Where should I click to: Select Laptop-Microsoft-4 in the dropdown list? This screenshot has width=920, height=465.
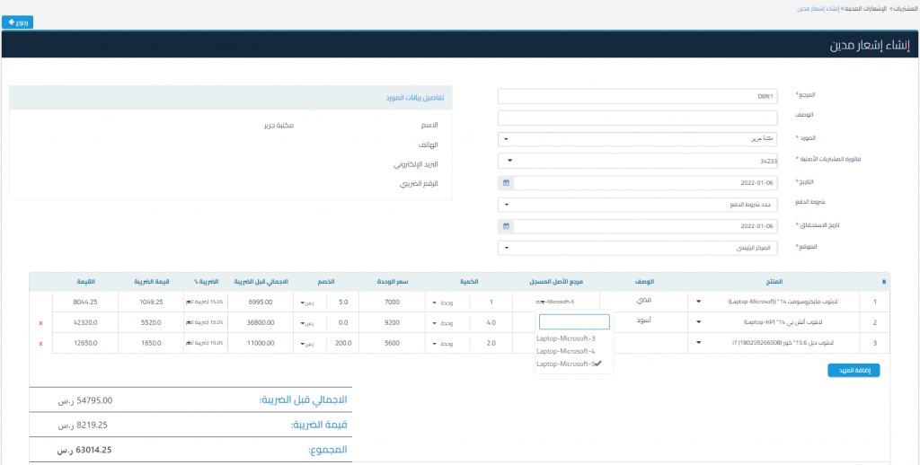pyautogui.click(x=566, y=351)
